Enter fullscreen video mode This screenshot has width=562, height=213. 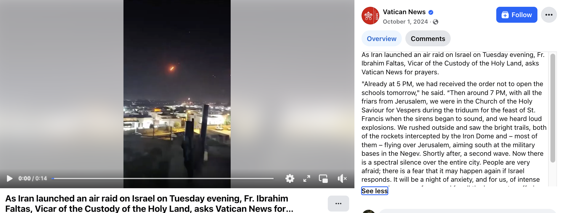tap(307, 178)
